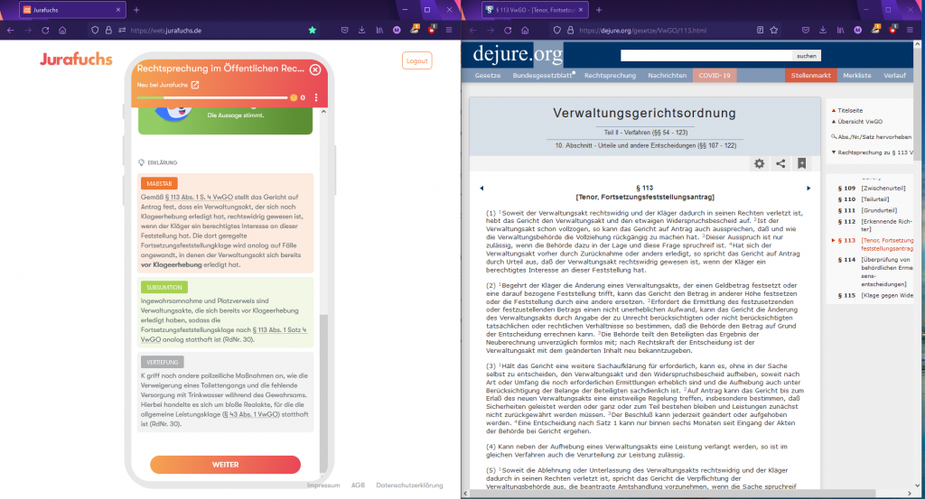This screenshot has width=925, height=499.
Task: Open a new tab in the Jurafuchs window
Action: click(136, 10)
